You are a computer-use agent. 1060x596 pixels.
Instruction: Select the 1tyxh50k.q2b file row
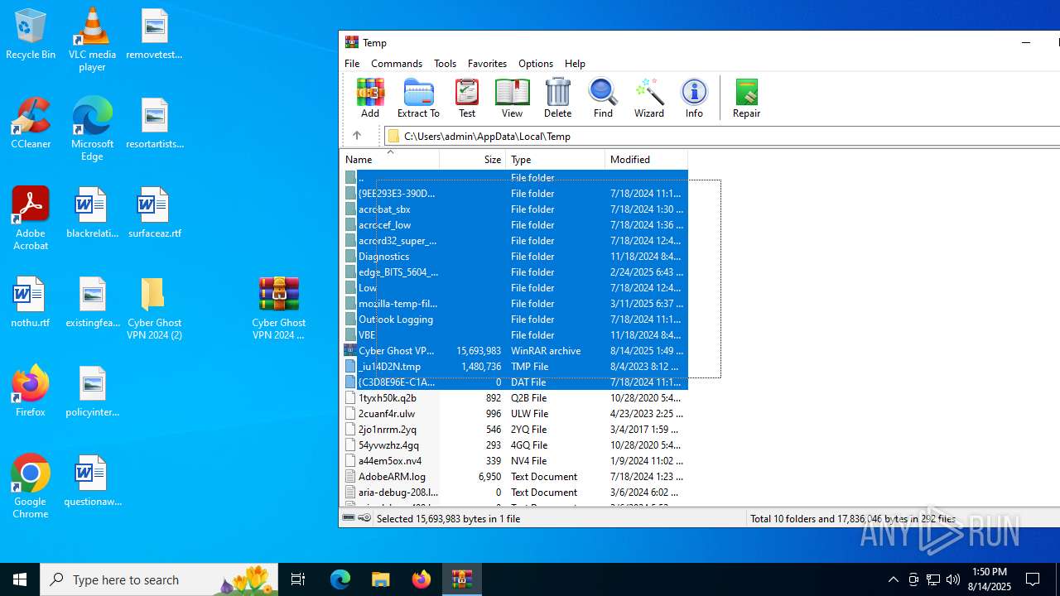[x=514, y=398]
